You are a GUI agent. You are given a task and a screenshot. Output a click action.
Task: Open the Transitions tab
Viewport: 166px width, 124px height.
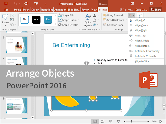(x=47, y=10)
